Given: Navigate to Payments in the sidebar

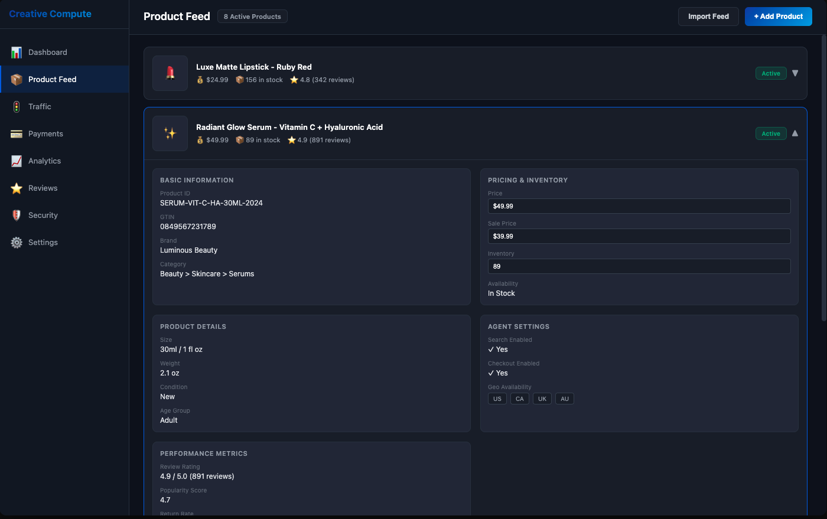Looking at the screenshot, I should 45,133.
